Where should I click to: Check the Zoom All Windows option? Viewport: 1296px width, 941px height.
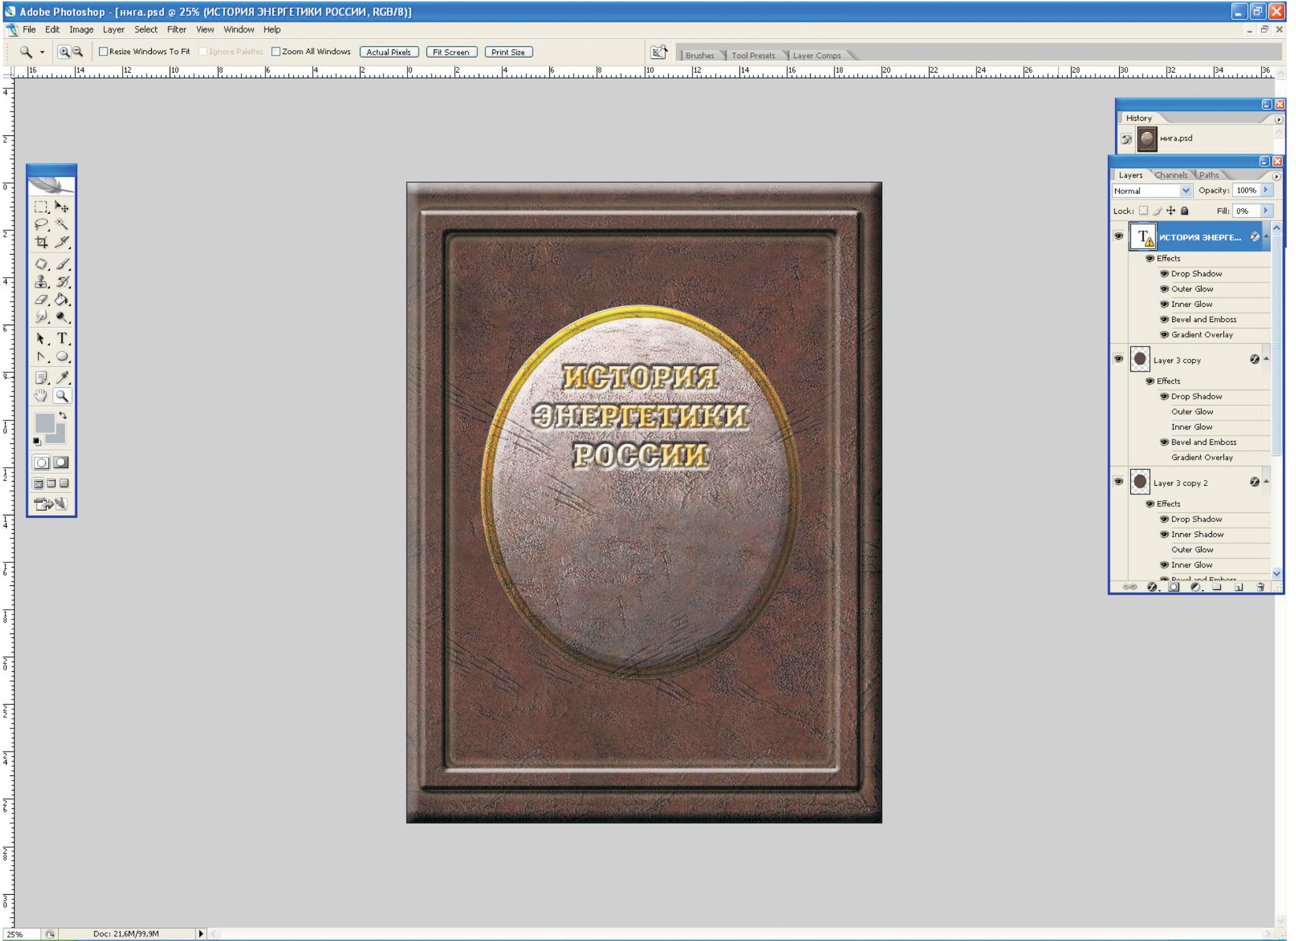[276, 51]
